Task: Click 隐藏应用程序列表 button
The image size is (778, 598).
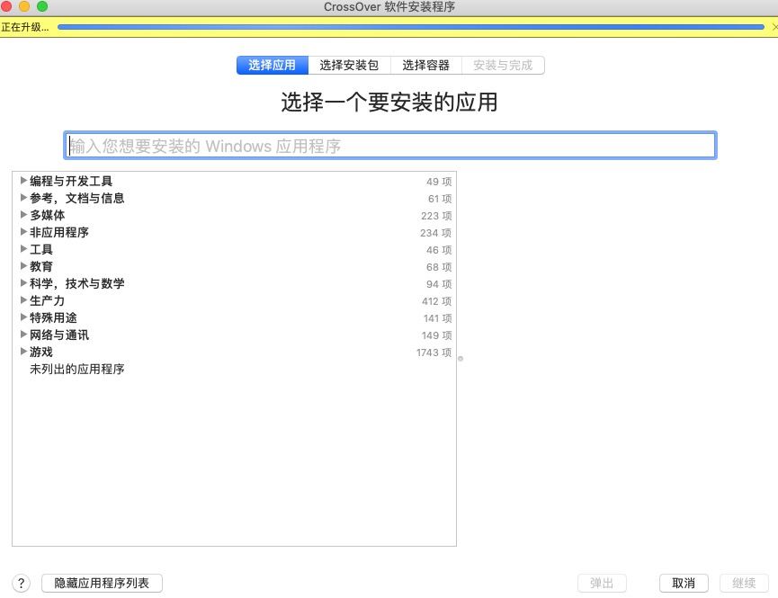Action: [x=102, y=583]
